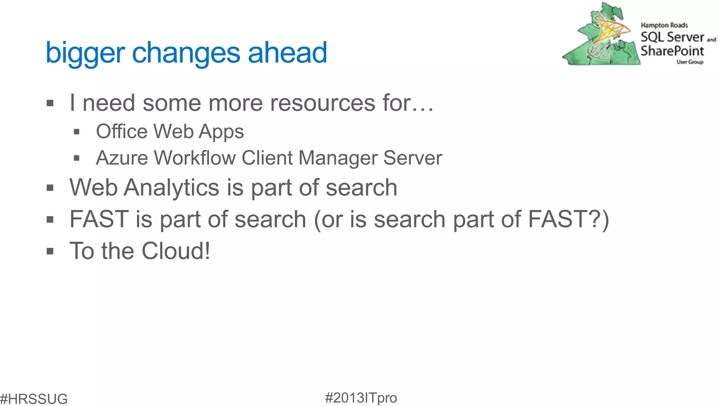Viewport: 723px width, 406px height.
Task: Click the 'To the Cloud!' text
Action: 140,251
